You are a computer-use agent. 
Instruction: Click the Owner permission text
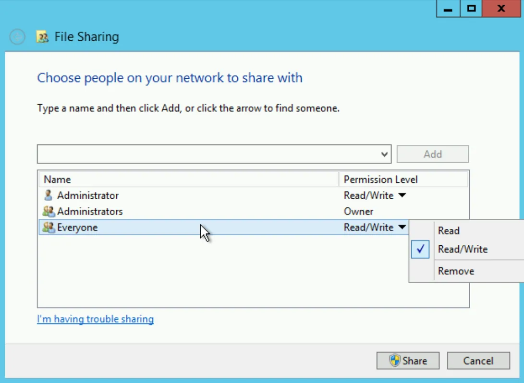click(358, 211)
